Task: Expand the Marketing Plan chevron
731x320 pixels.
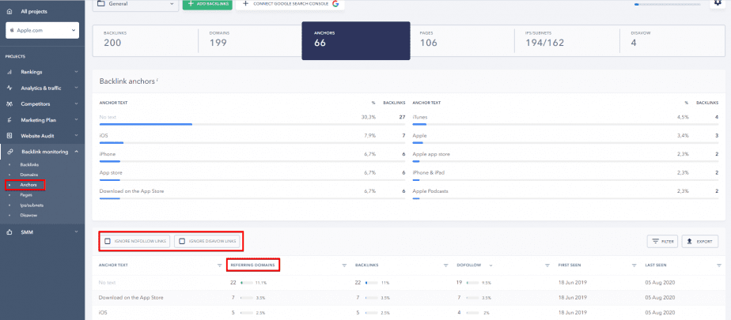Action: tap(76, 120)
